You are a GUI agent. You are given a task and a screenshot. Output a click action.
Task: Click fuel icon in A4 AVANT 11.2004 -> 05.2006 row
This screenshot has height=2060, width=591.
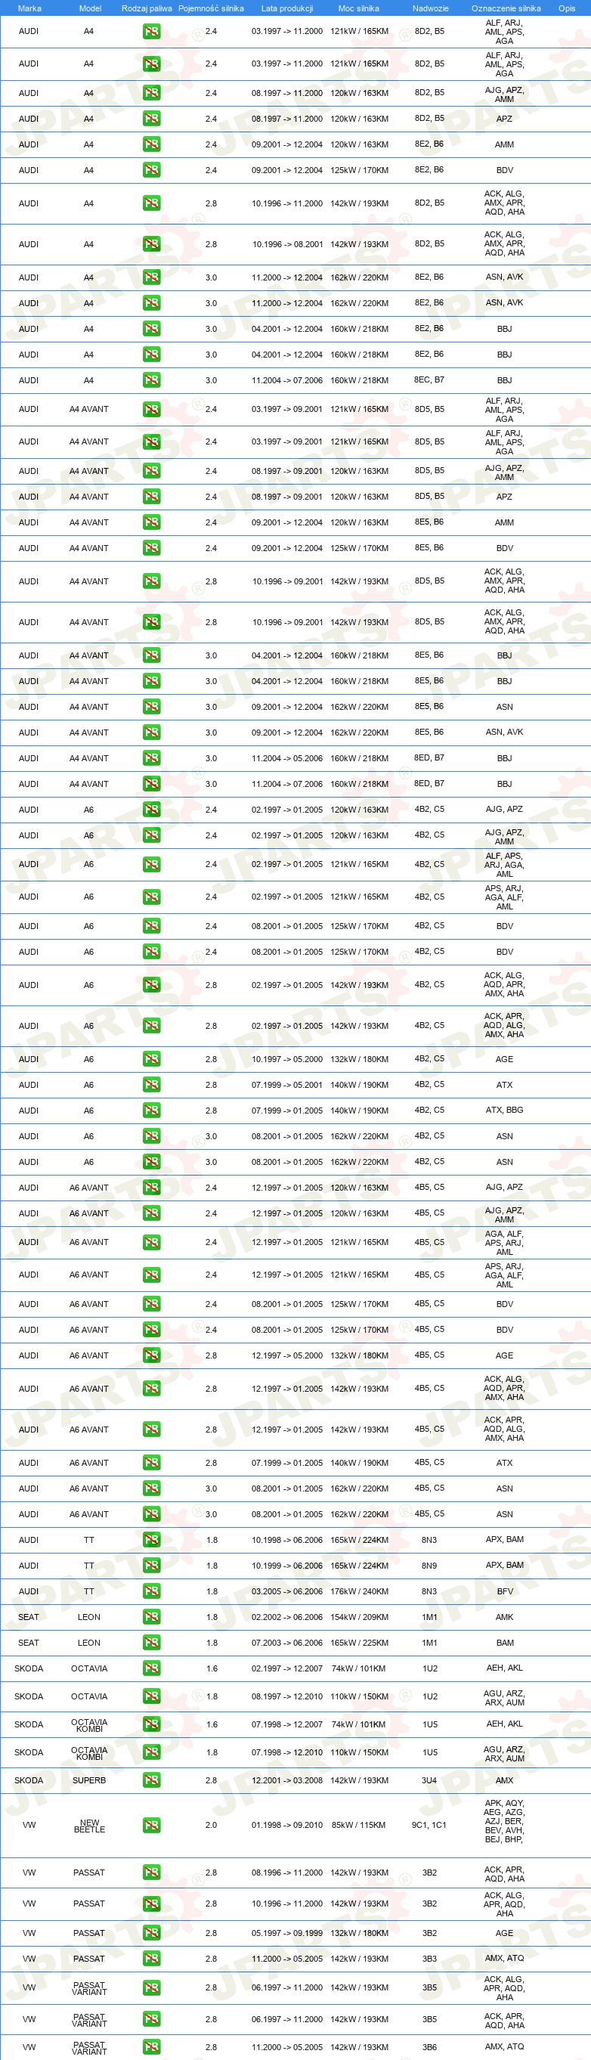[151, 758]
